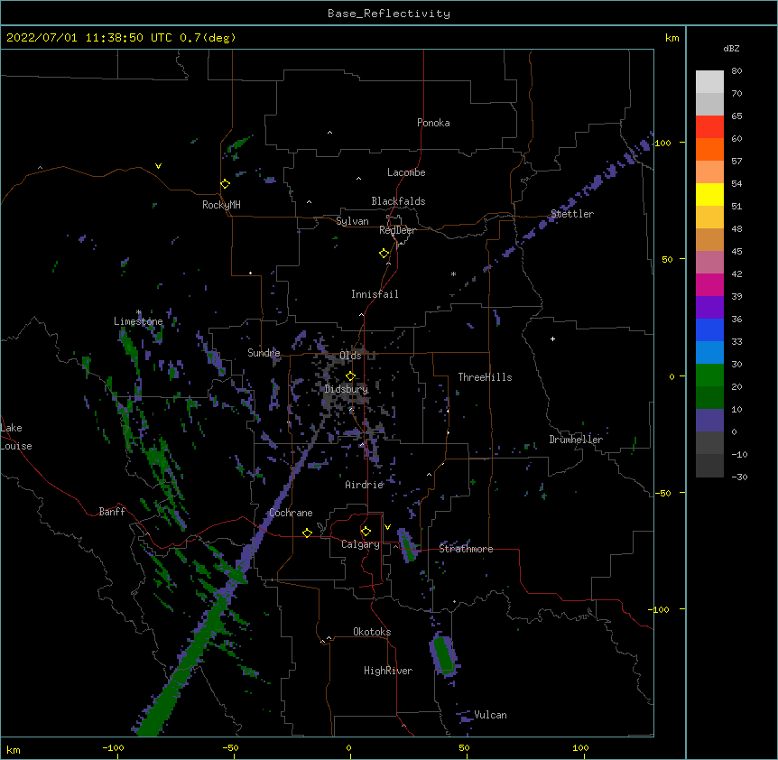The height and width of the screenshot is (760, 778).
Task: Click the HighRiver label
Action: click(388, 671)
